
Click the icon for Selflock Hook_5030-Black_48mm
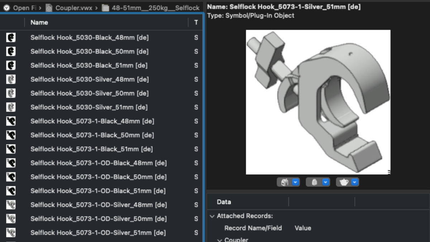[11, 37]
